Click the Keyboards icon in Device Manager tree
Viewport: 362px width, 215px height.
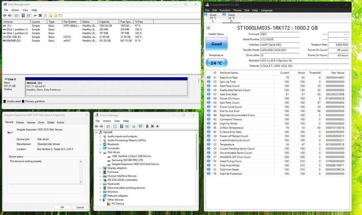tap(104, 184)
